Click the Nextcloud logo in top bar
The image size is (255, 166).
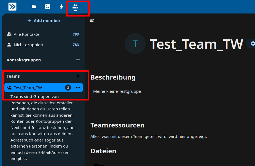pos(12,7)
